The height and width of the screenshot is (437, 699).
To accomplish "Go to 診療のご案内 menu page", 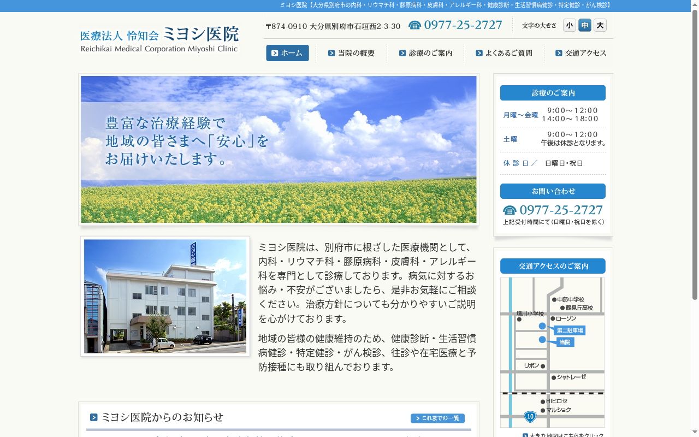I will pyautogui.click(x=426, y=53).
